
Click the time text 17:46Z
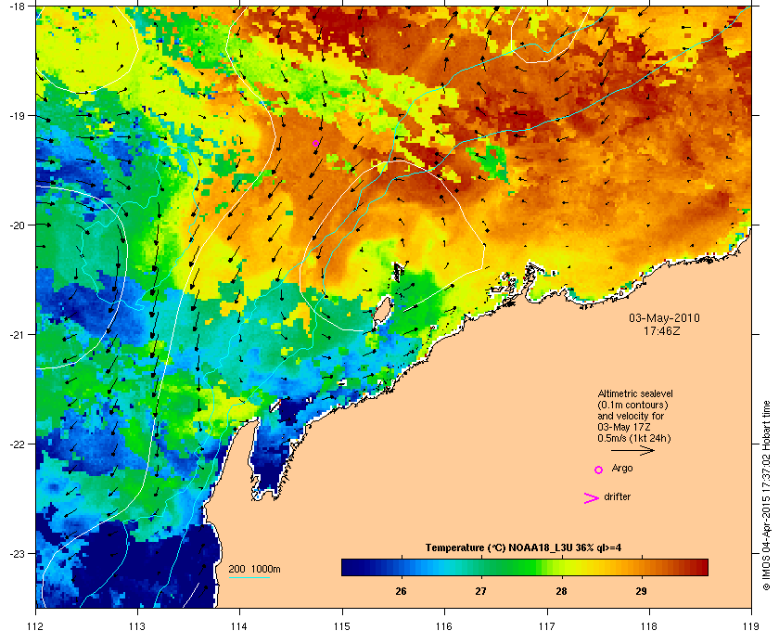tap(662, 330)
